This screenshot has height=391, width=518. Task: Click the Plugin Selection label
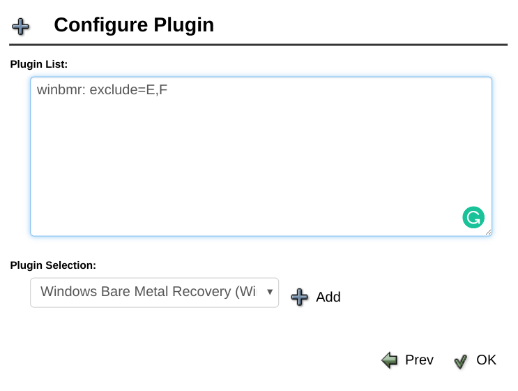(x=53, y=265)
